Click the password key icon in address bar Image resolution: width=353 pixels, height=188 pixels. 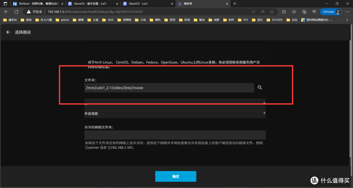pos(253,12)
